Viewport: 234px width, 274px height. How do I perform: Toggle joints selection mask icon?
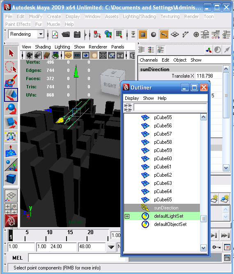pos(186,35)
